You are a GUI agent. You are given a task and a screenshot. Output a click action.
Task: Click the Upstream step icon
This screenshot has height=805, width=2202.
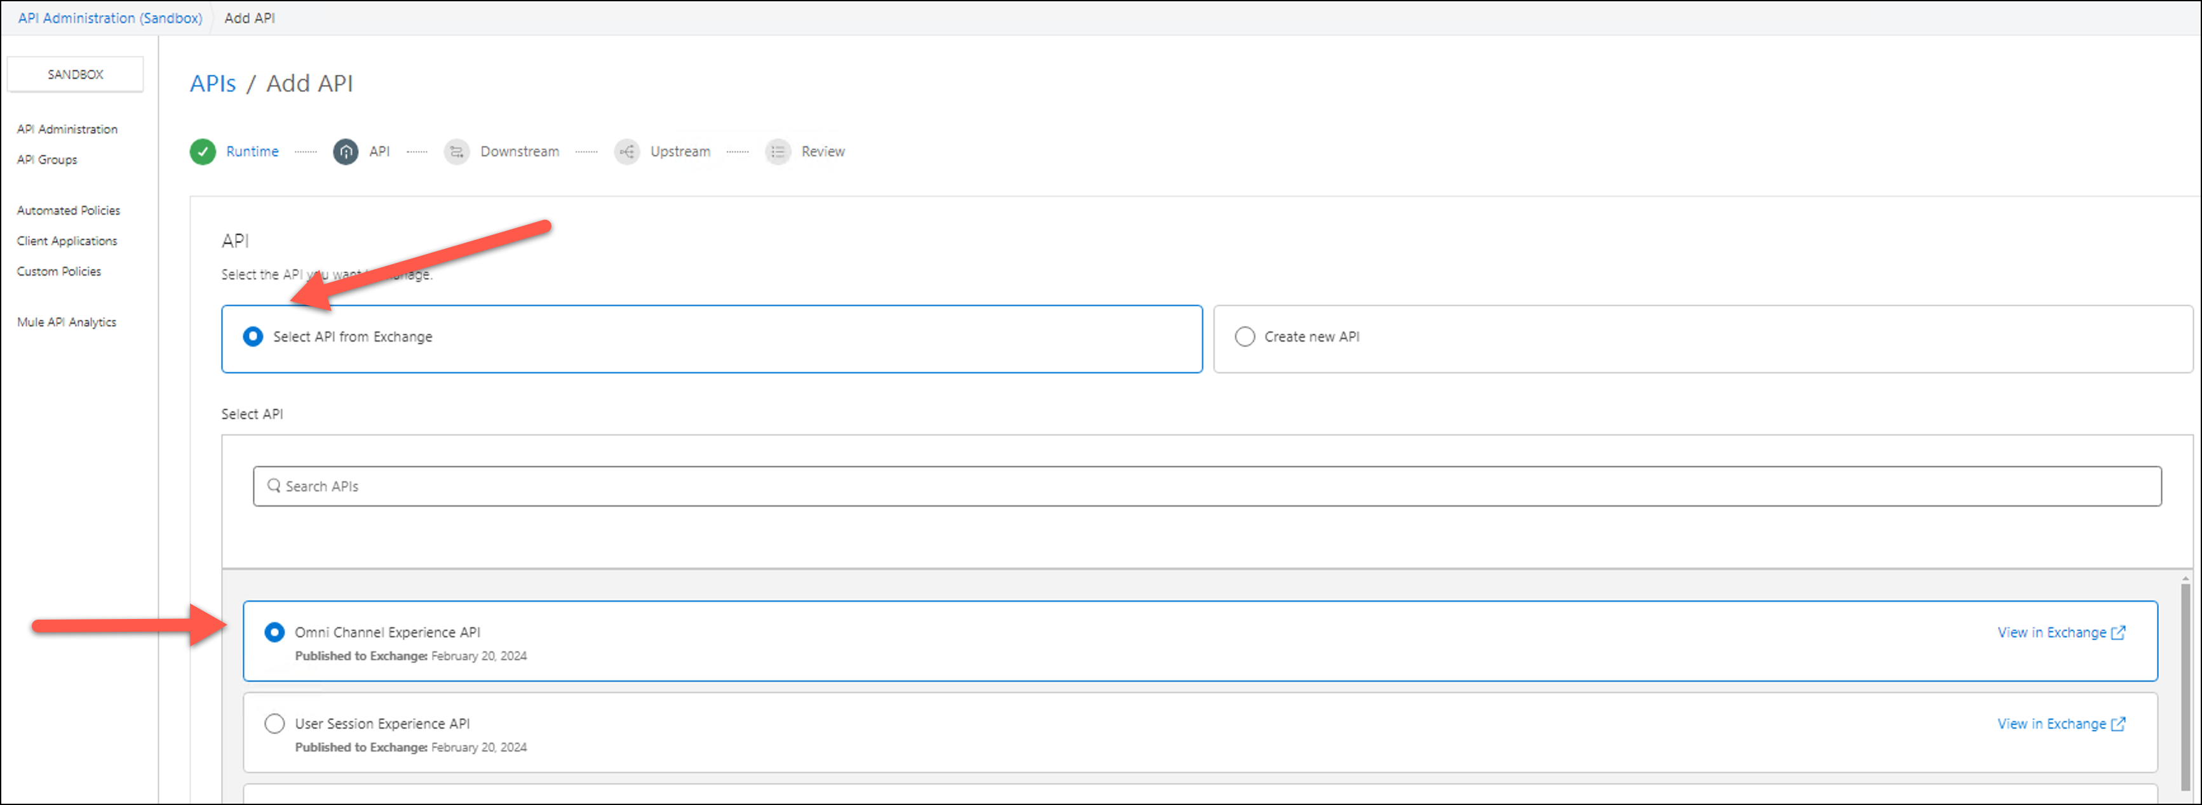tap(626, 151)
